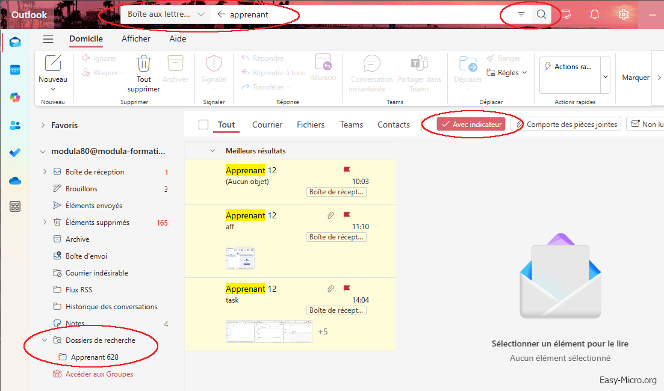The image size is (664, 391).
Task: Expand the Boîte de réception folder
Action: click(x=45, y=172)
